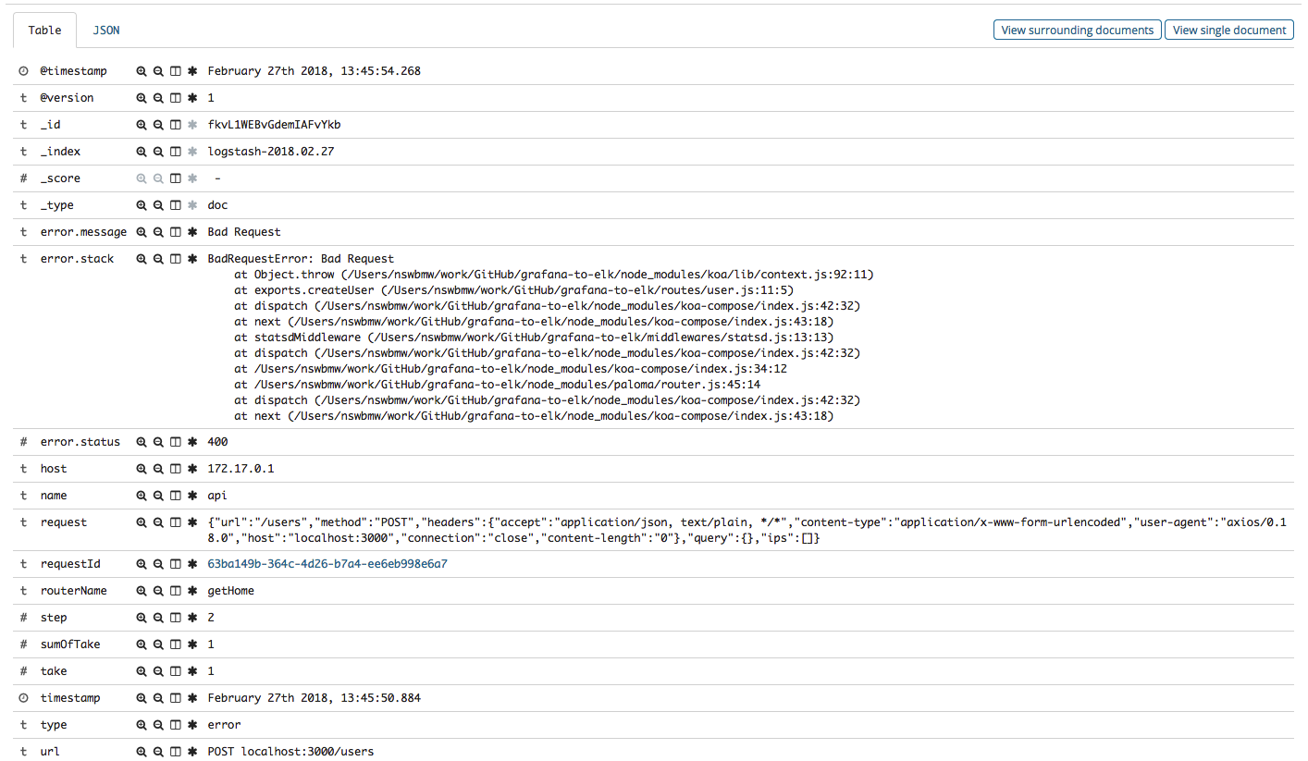This screenshot has width=1308, height=761.
Task: Open View single document
Action: coord(1228,31)
